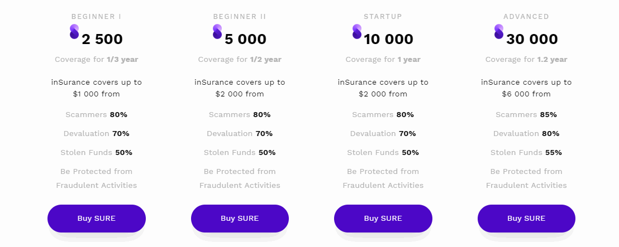Click the 2 500 price amount
The width and height of the screenshot is (619, 247).
(102, 40)
